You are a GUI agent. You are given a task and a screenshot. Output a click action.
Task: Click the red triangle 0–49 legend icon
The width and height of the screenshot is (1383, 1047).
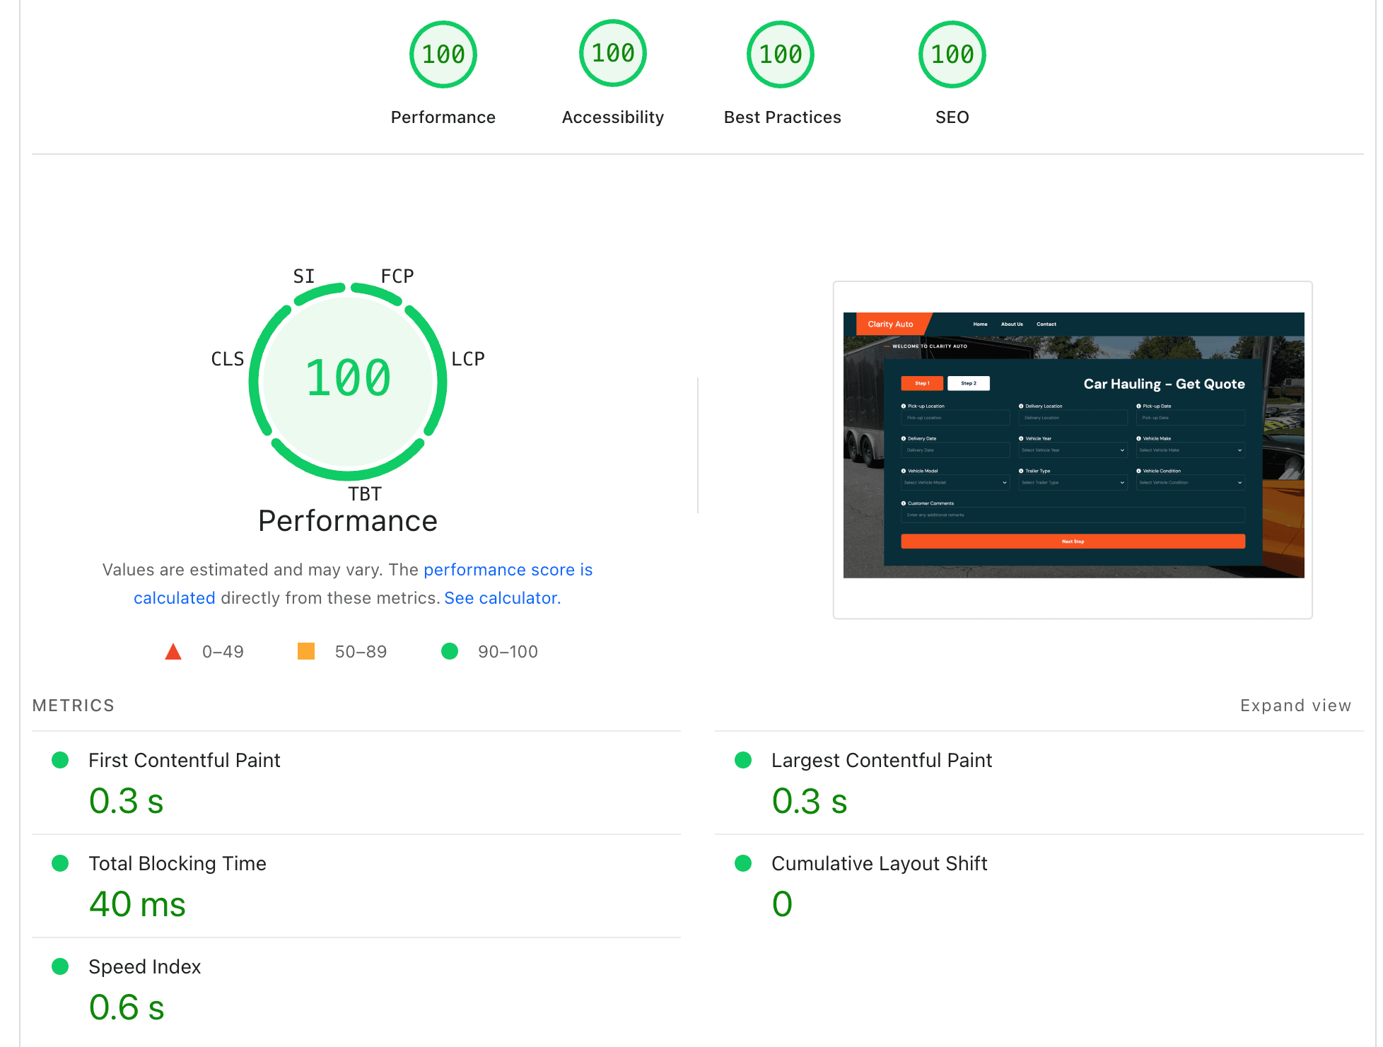click(173, 651)
